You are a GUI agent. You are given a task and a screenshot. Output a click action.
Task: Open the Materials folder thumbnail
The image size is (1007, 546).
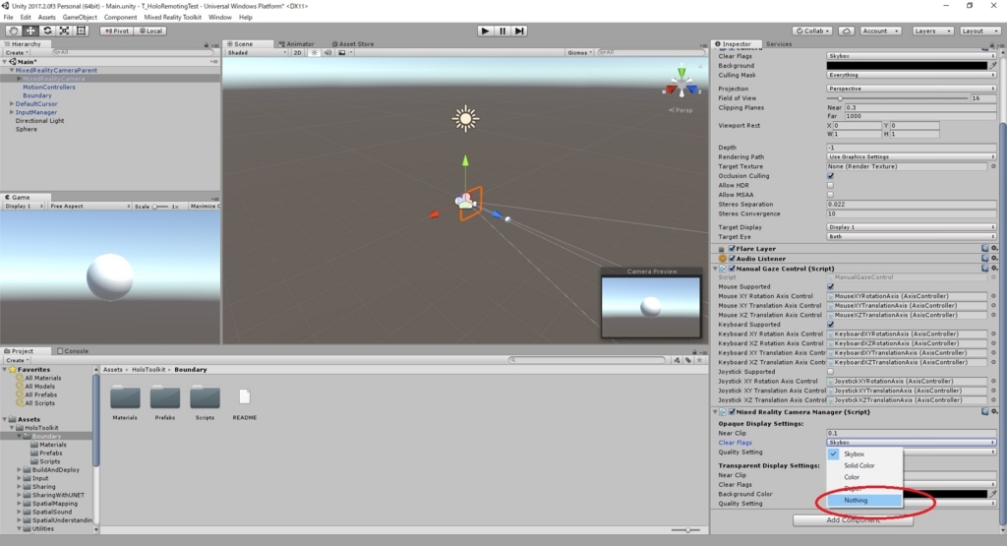pos(125,397)
